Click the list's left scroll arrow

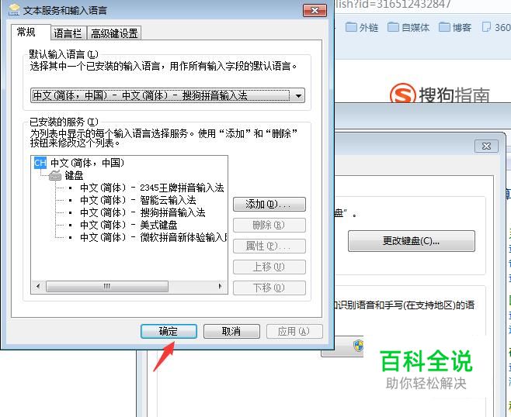[x=38, y=287]
